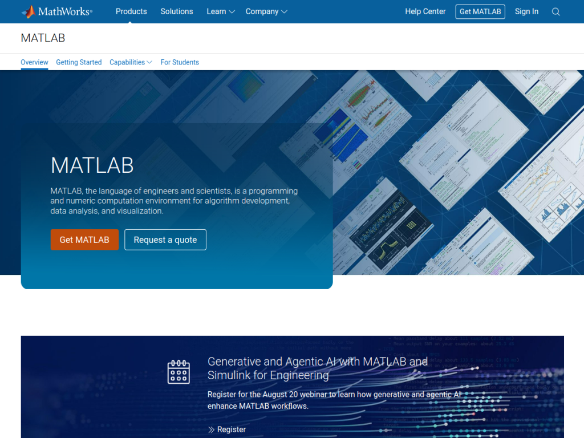Select the Overview tab
Viewport: 584px width, 438px height.
34,62
